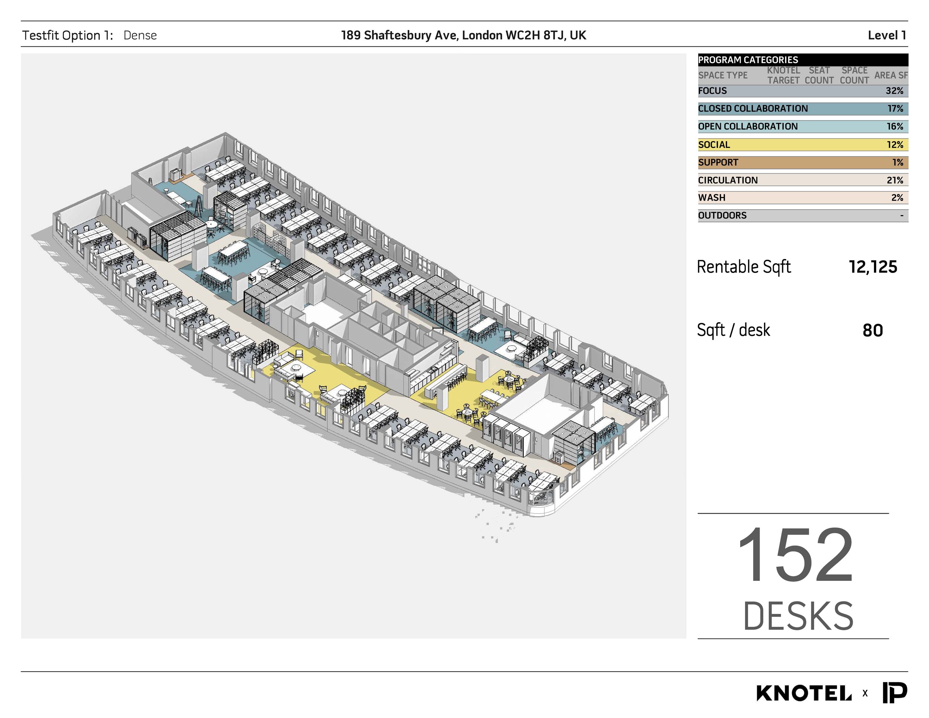Click the 21% circulation value
This screenshot has width=929, height=718.
click(895, 180)
